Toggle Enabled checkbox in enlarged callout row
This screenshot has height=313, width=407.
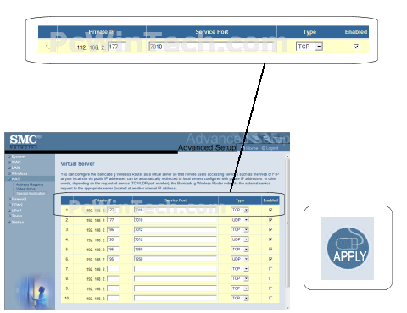click(356, 47)
